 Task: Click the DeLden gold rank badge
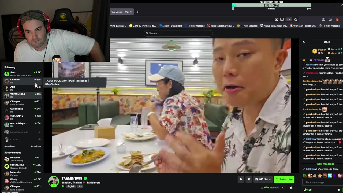[315, 51]
